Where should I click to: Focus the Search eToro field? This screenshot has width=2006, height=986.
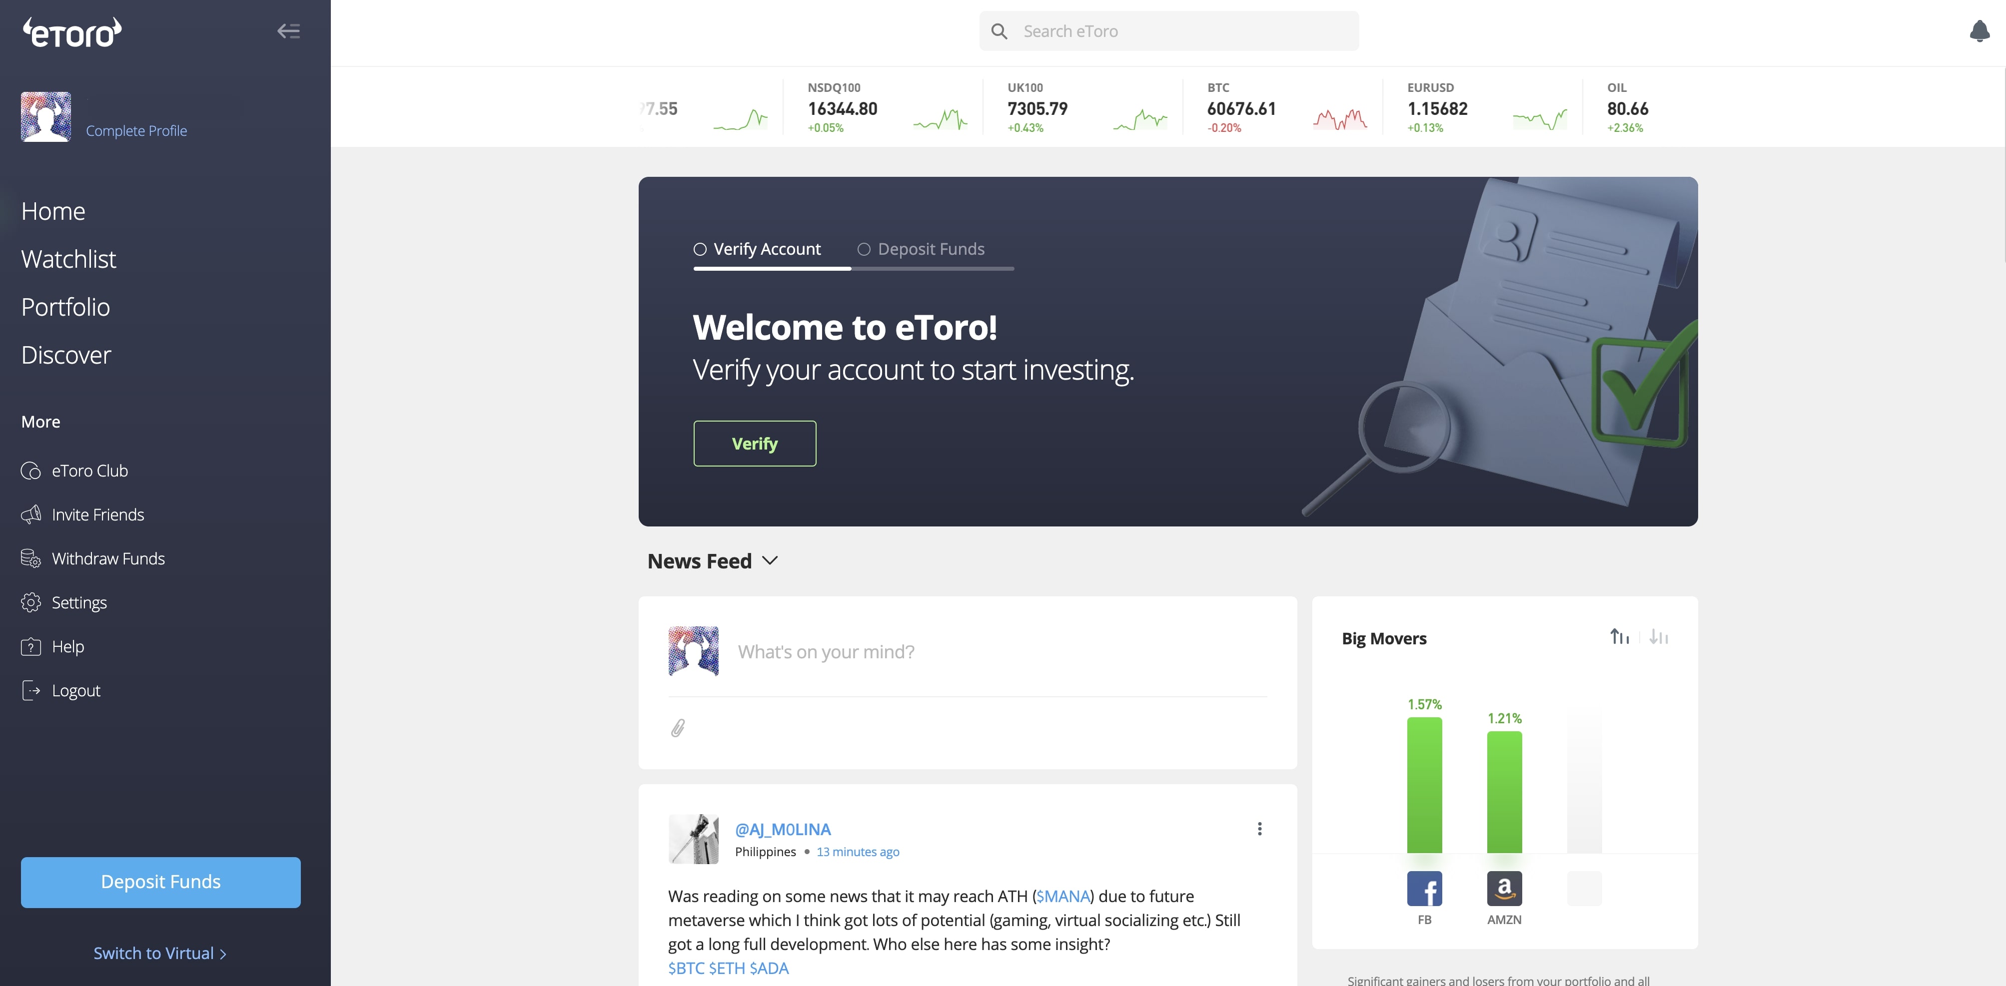(1169, 31)
